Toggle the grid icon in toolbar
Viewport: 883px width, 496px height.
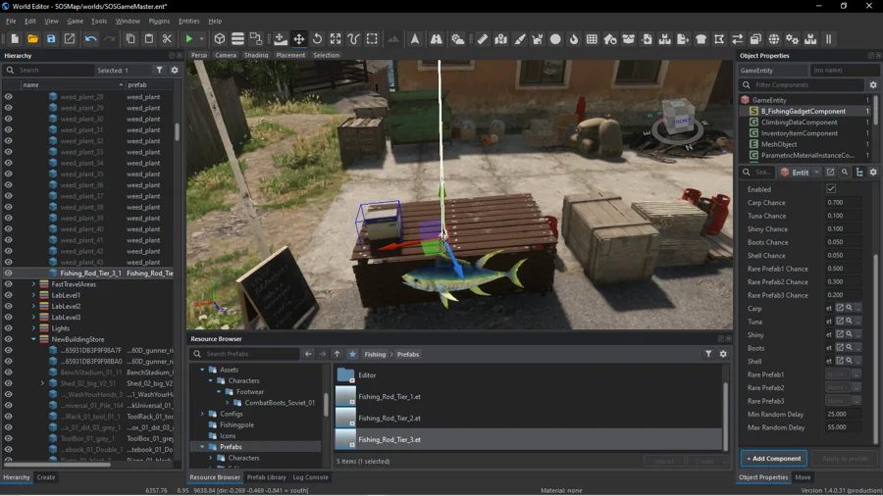[592, 39]
